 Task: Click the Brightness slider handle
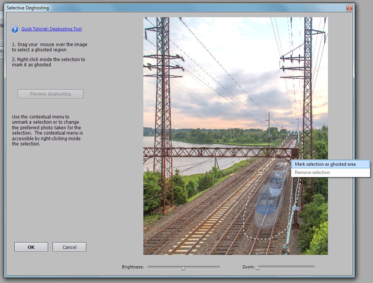click(183, 268)
